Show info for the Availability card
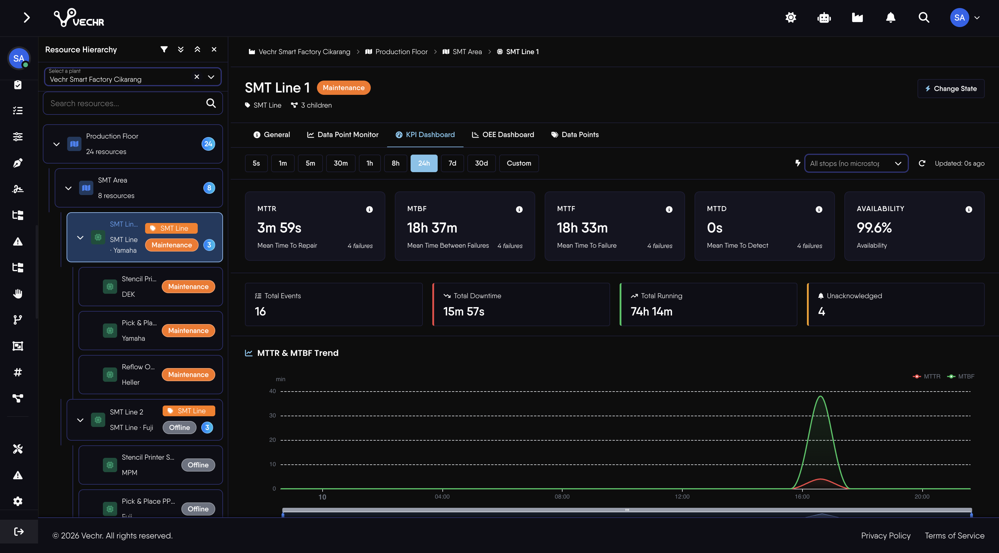 (969, 209)
